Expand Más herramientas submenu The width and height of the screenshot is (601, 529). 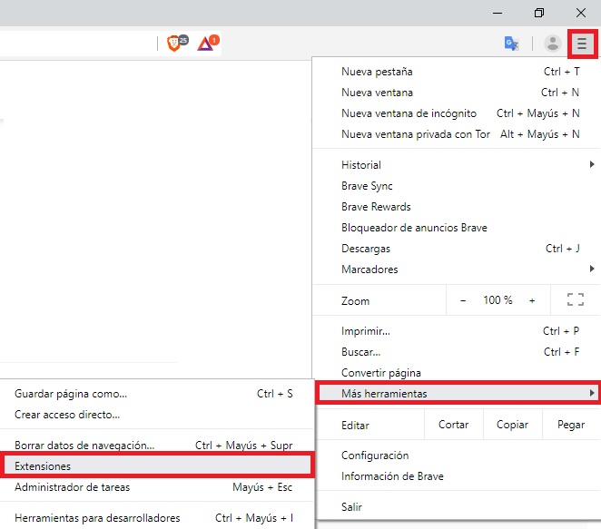[458, 393]
